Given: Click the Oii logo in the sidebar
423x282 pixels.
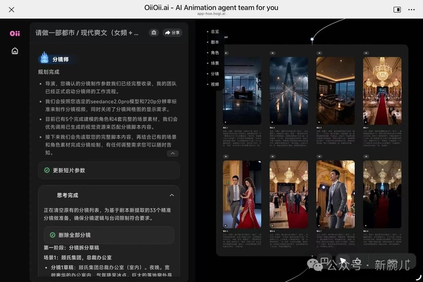Looking at the screenshot, I should pyautogui.click(x=15, y=33).
